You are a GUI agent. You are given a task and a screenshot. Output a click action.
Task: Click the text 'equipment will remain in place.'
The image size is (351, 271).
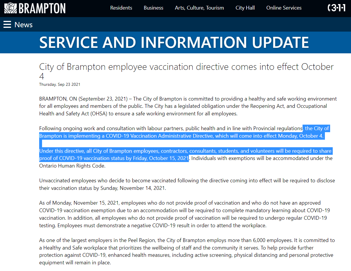[x=75, y=263]
